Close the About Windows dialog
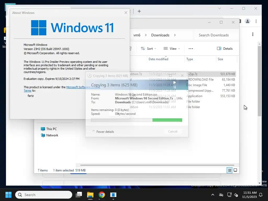268x201 pixels. pos(126,13)
